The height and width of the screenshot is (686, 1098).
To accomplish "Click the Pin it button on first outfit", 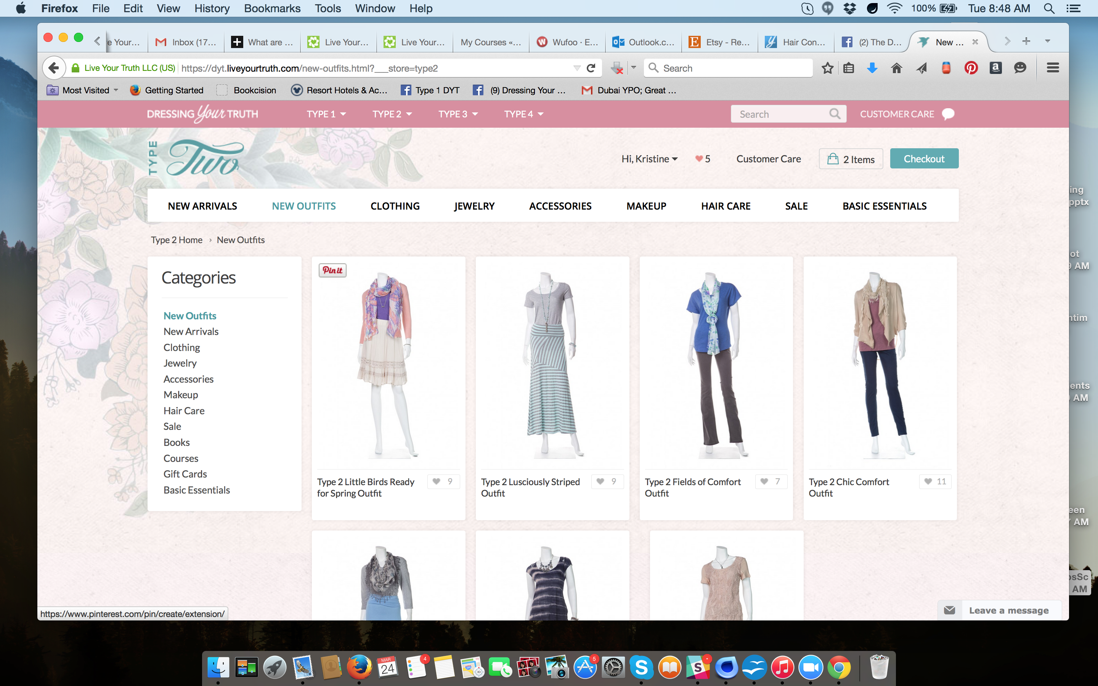I will pyautogui.click(x=332, y=270).
